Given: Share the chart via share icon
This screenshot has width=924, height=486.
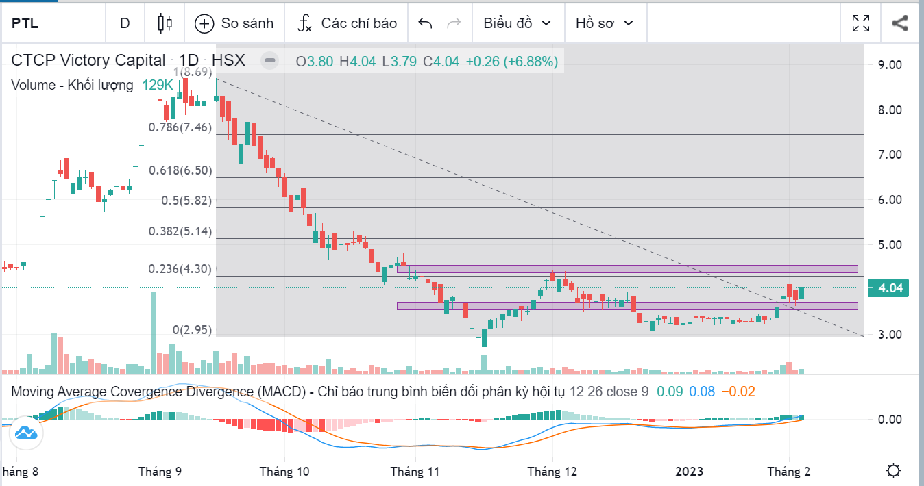Looking at the screenshot, I should pyautogui.click(x=900, y=23).
